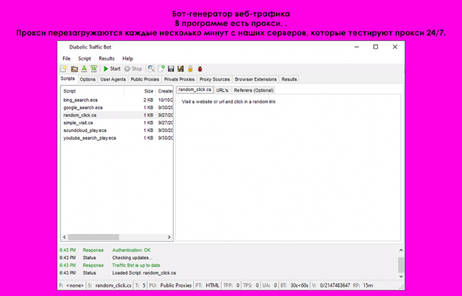Click 'random_click.cs' in the status bar

click(113, 286)
